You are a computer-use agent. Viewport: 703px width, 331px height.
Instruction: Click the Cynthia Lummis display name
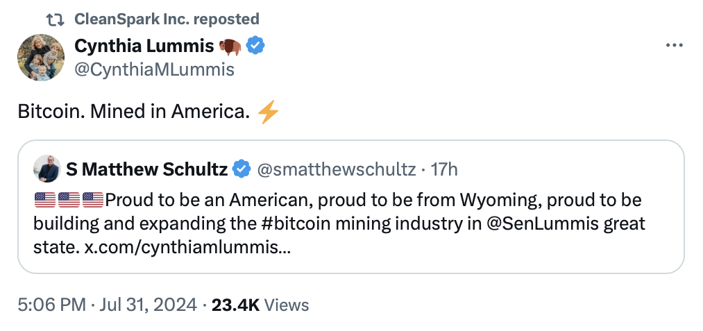(142, 46)
